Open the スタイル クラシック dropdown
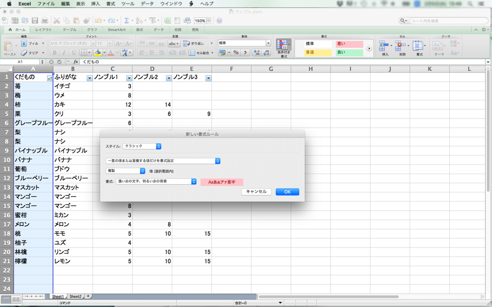Image resolution: width=492 pixels, height=307 pixels. (x=142, y=146)
